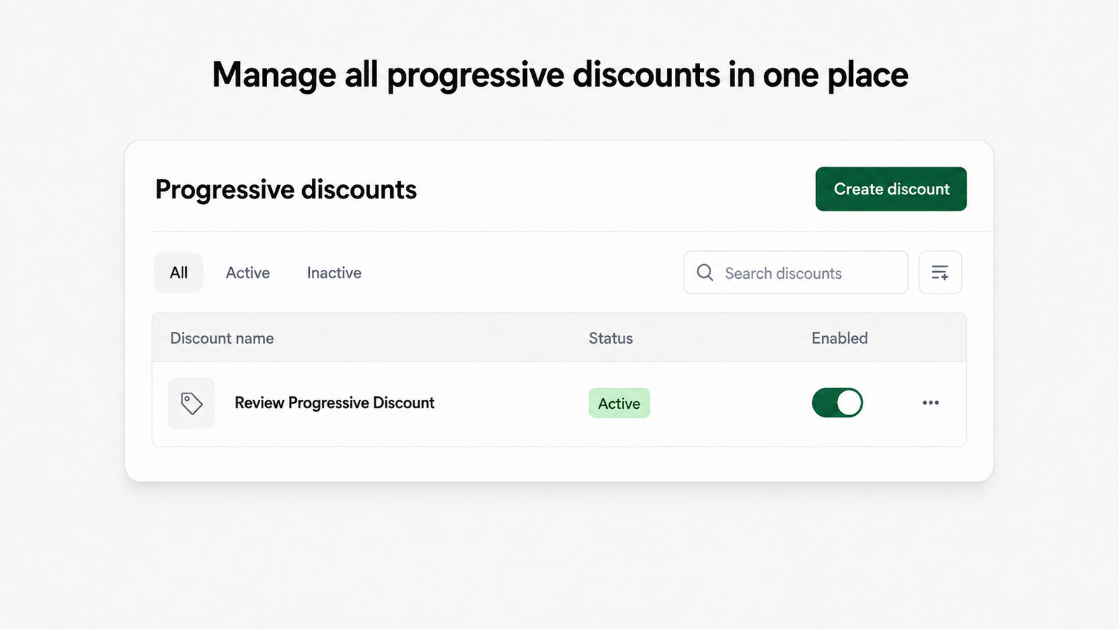Click the price tag discount icon
Viewport: 1119px width, 629px height.
[192, 403]
